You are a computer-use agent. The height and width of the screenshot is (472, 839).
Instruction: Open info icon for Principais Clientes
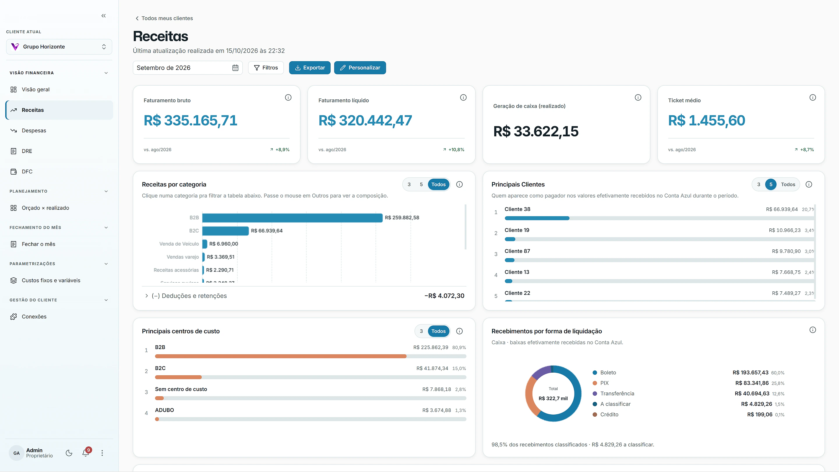click(x=809, y=184)
